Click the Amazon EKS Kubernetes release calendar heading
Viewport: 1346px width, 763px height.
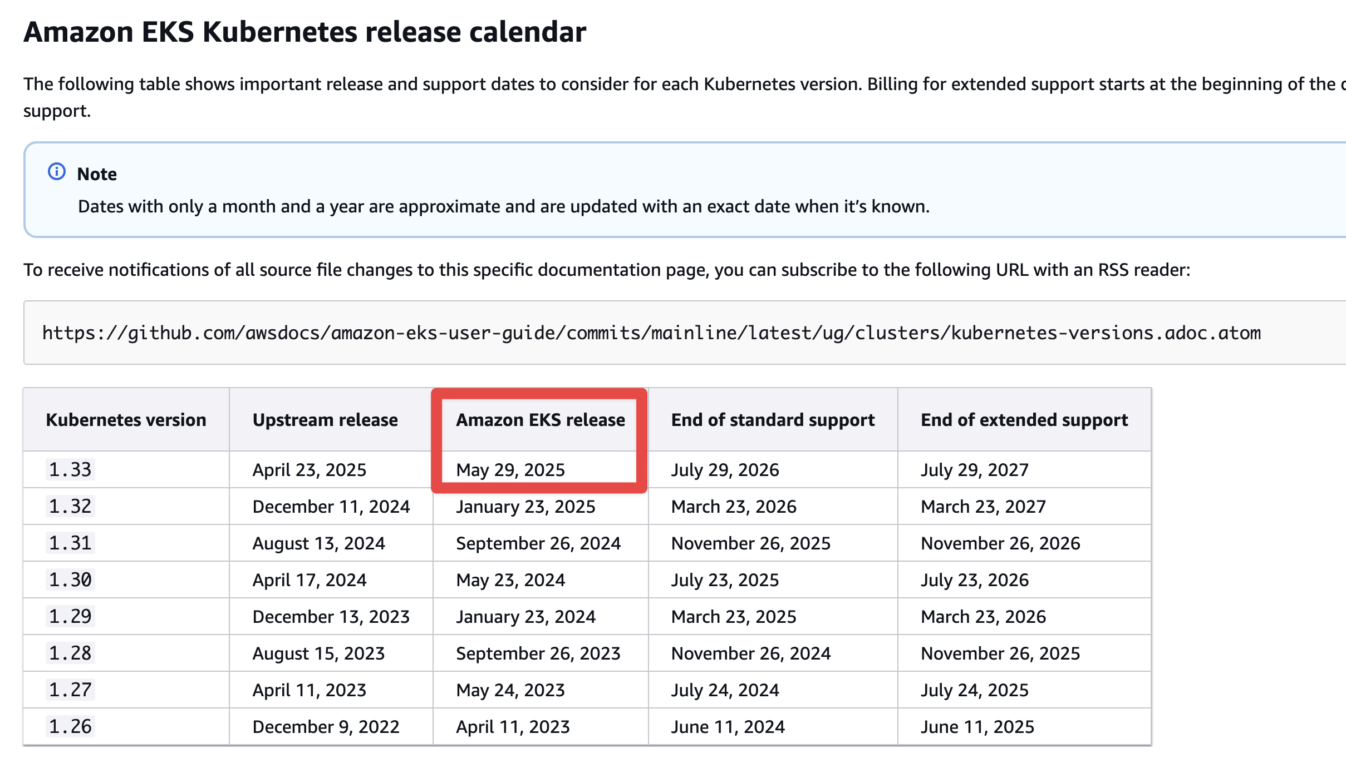coord(304,32)
